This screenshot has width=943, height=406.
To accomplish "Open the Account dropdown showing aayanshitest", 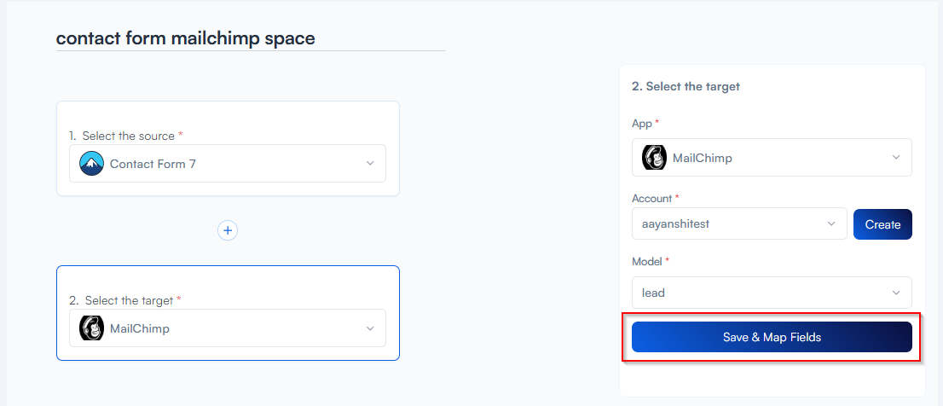I will pyautogui.click(x=738, y=224).
